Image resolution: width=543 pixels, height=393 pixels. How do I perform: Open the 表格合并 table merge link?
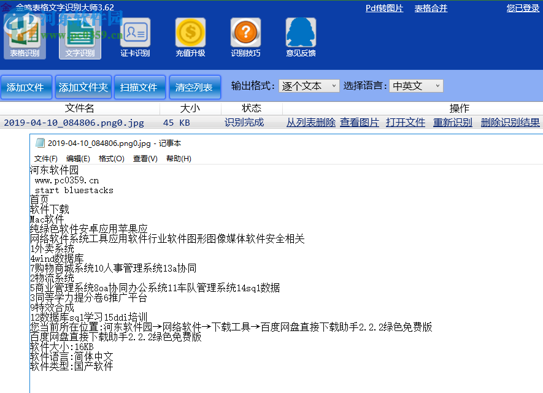pos(431,9)
